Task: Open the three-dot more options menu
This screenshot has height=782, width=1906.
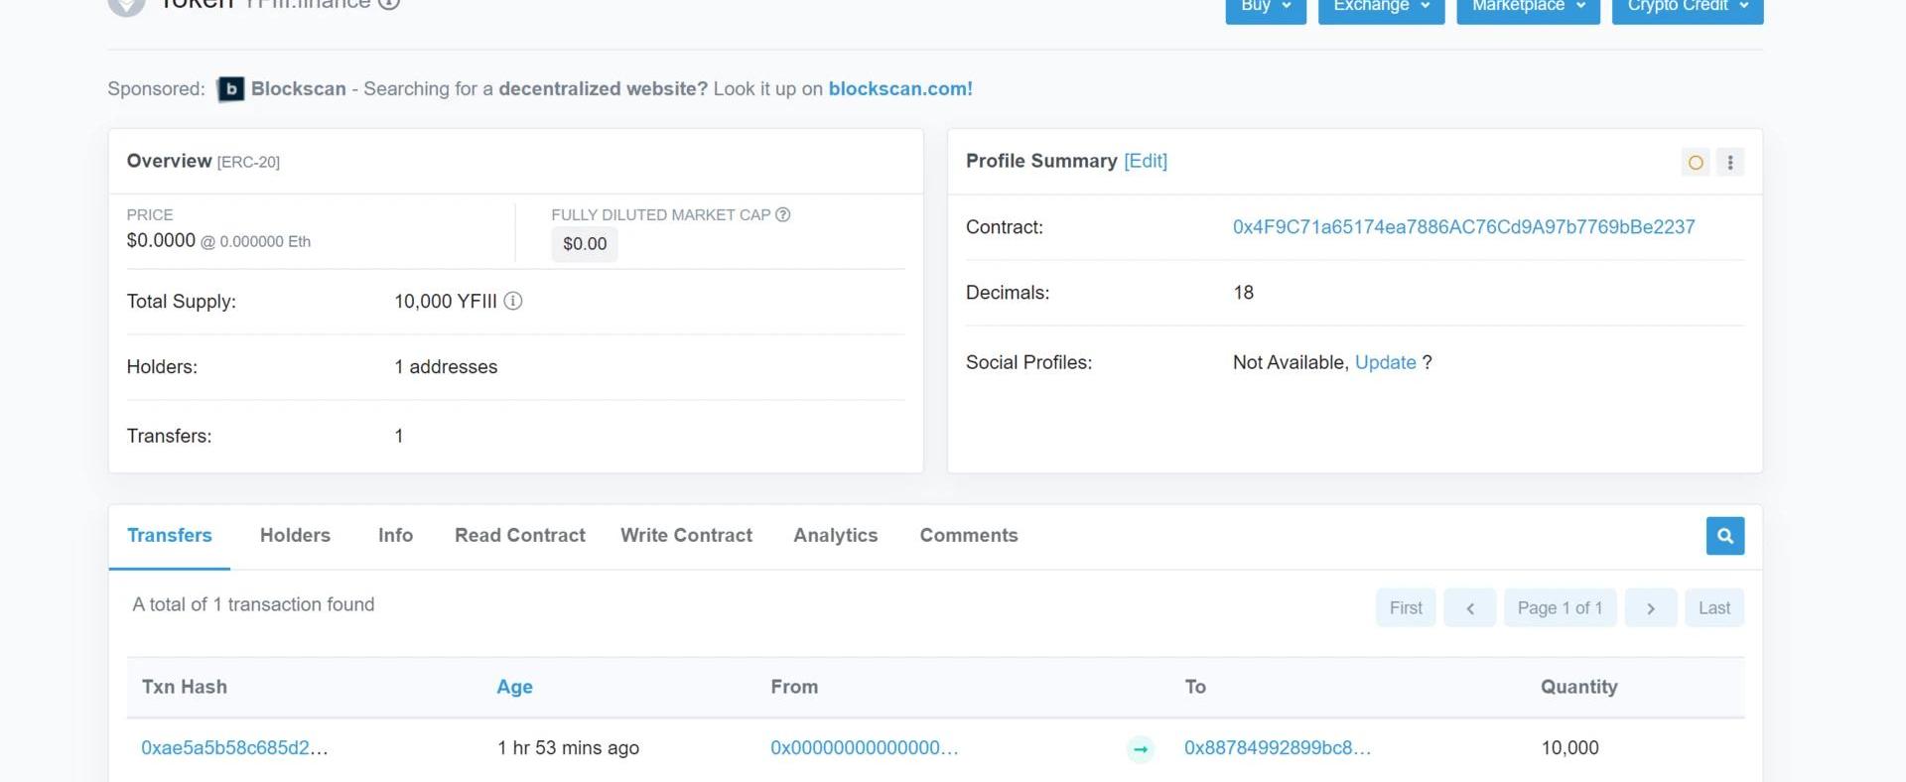Action: click(x=1730, y=163)
